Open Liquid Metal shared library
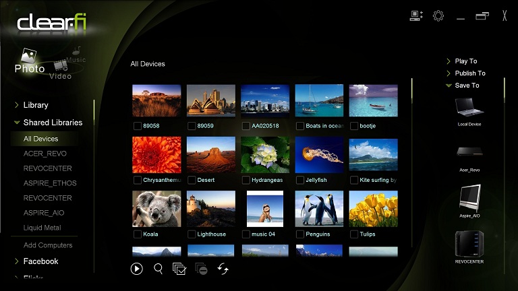Image resolution: width=518 pixels, height=291 pixels. pos(42,228)
